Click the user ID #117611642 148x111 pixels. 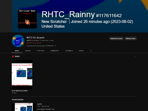pos(109,16)
